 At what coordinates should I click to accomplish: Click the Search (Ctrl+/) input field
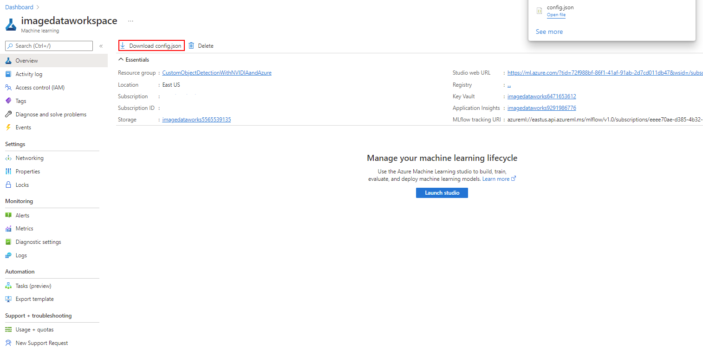(49, 46)
